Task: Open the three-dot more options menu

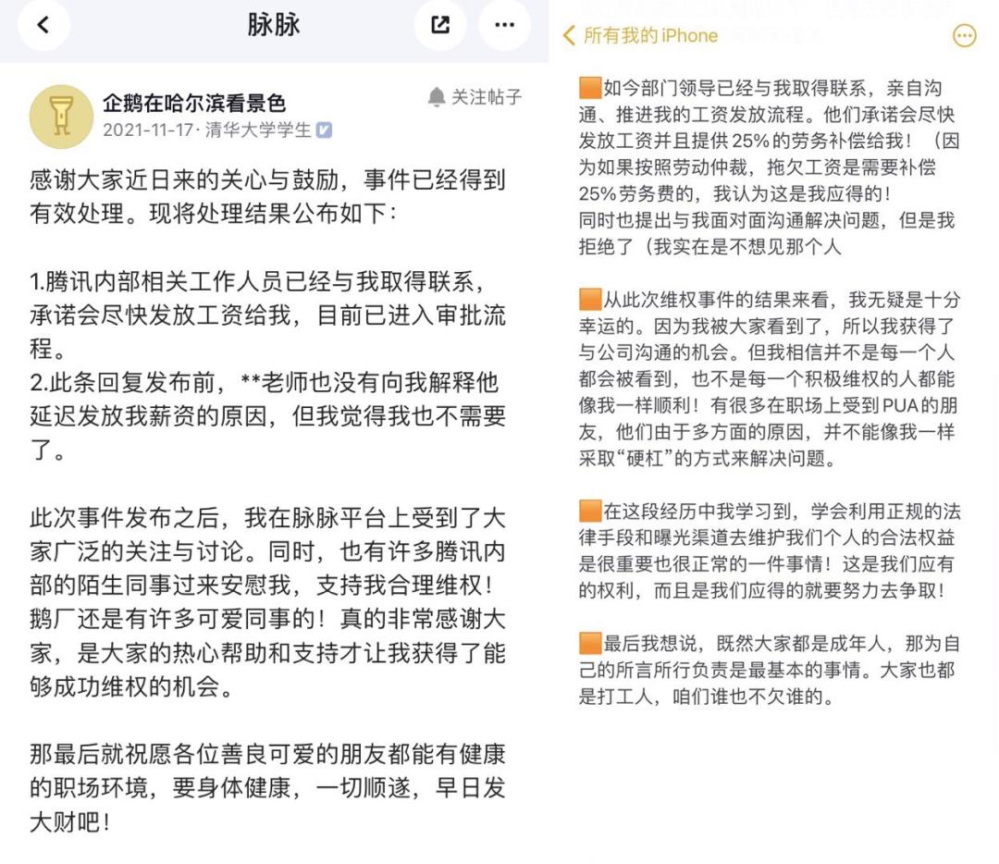Action: tap(505, 25)
